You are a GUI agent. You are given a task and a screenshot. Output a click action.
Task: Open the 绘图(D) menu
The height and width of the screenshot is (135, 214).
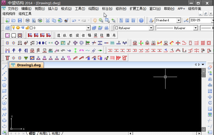click(93, 9)
